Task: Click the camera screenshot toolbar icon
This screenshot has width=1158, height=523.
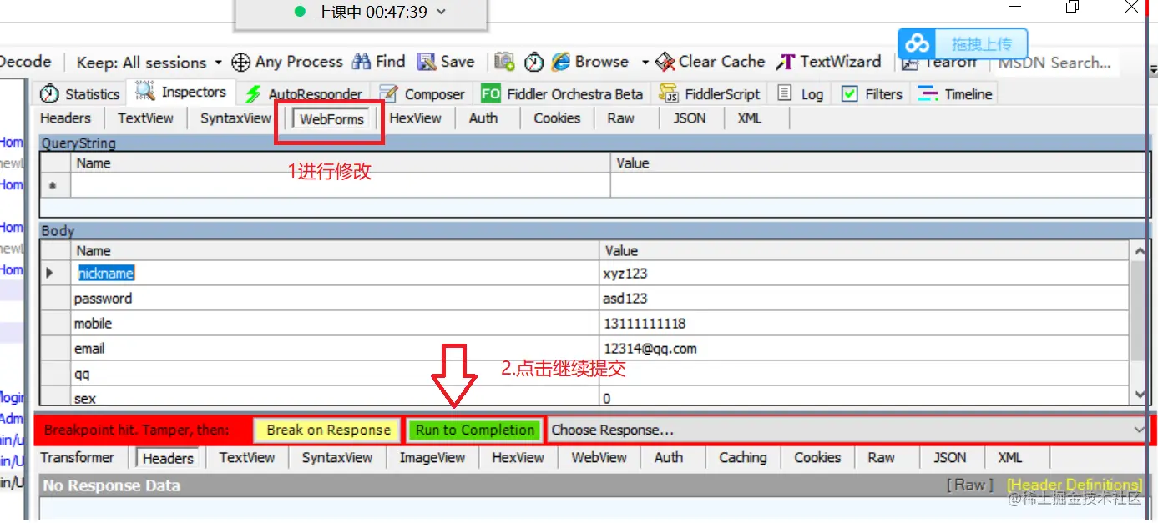Action: [x=504, y=62]
